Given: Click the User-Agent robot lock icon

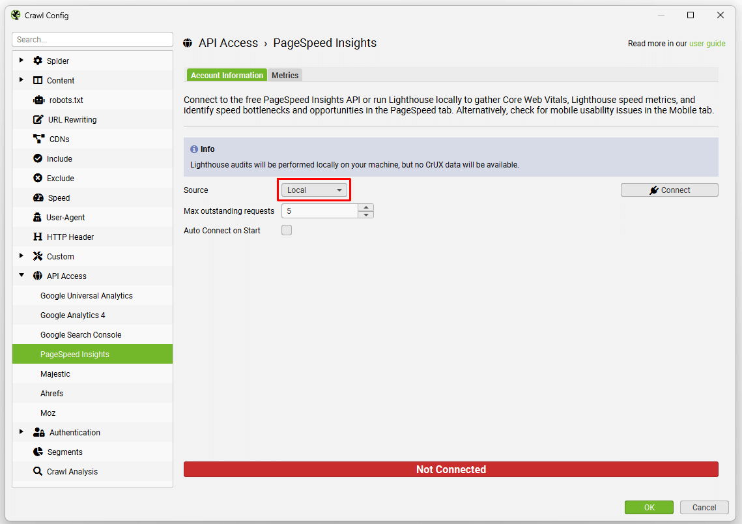Looking at the screenshot, I should pos(37,216).
